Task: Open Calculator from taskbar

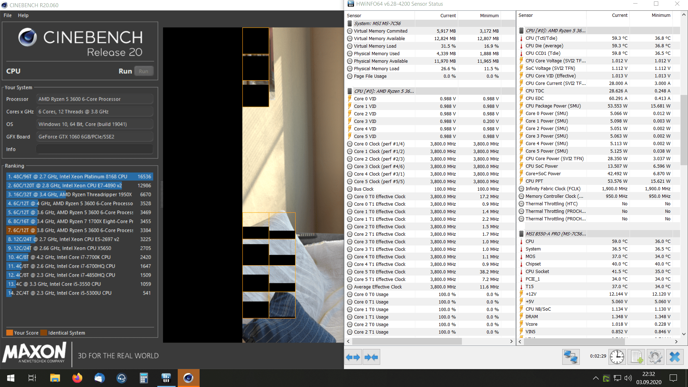Action: pos(144,378)
